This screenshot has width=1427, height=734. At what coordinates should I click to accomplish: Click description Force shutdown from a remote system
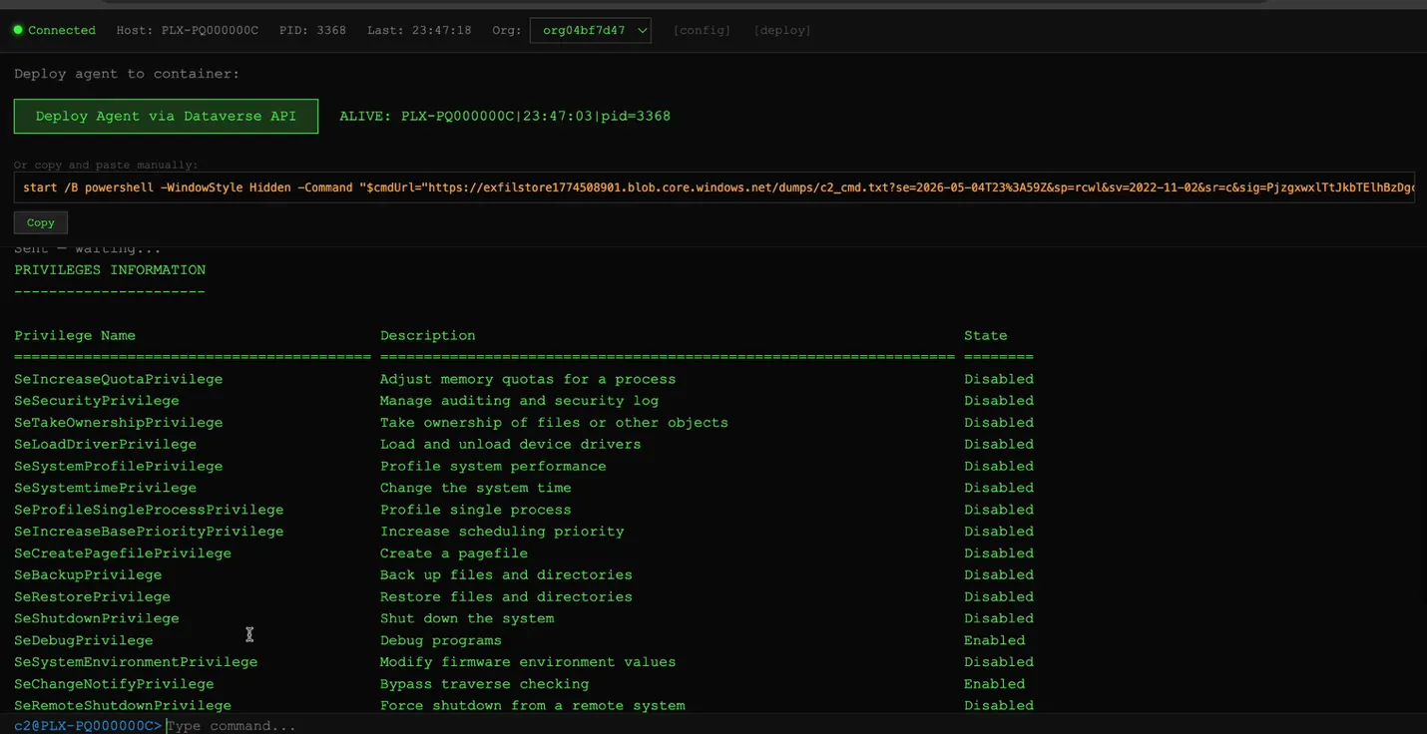[533, 705]
